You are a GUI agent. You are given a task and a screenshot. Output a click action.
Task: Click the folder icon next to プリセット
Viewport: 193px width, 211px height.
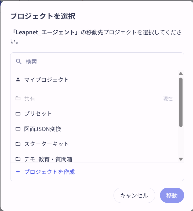tap(18, 114)
